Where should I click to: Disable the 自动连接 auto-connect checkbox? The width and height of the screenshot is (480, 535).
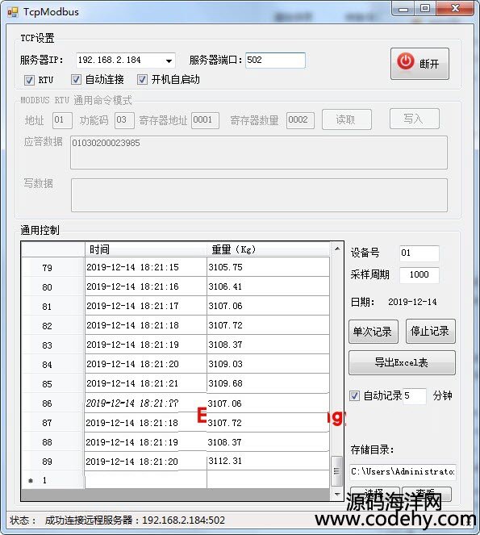(x=76, y=80)
